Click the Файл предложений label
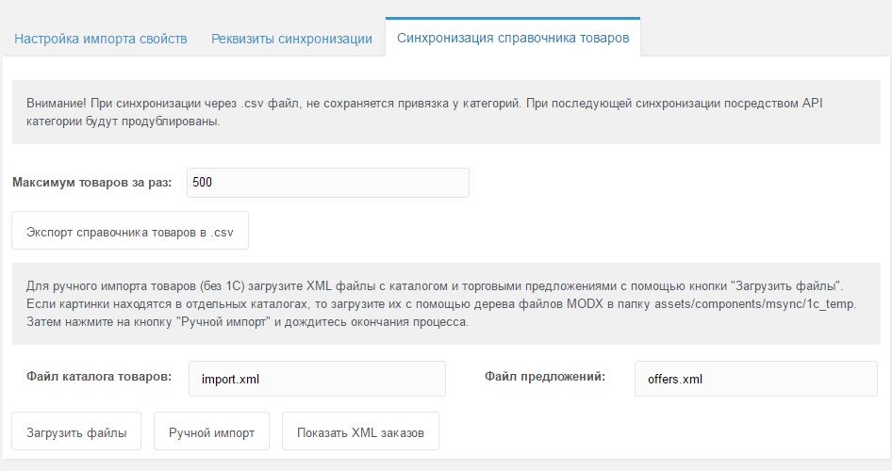892x471 pixels. [x=545, y=376]
